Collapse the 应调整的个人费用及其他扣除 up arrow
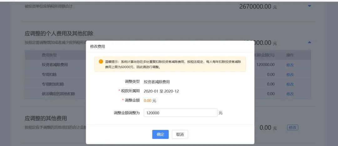 coord(310,42)
